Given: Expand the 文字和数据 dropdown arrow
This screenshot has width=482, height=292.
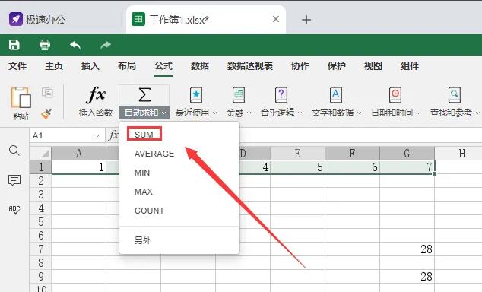Looking at the screenshot, I should click(359, 113).
